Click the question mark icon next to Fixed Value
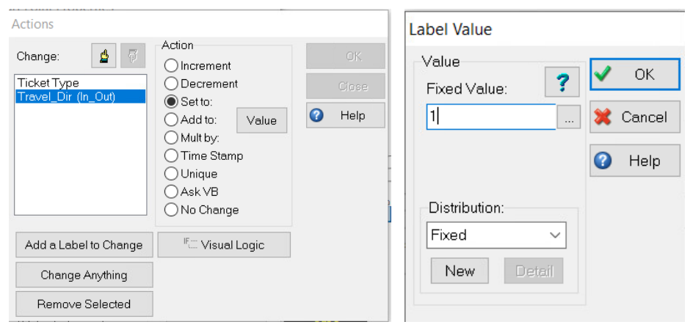The width and height of the screenshot is (693, 330). pyautogui.click(x=562, y=82)
